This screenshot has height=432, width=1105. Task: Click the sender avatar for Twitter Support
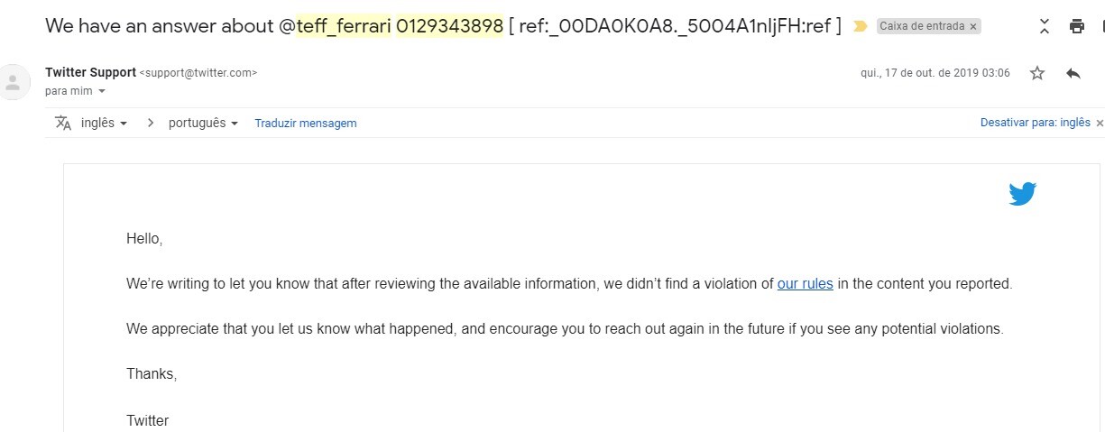13,83
